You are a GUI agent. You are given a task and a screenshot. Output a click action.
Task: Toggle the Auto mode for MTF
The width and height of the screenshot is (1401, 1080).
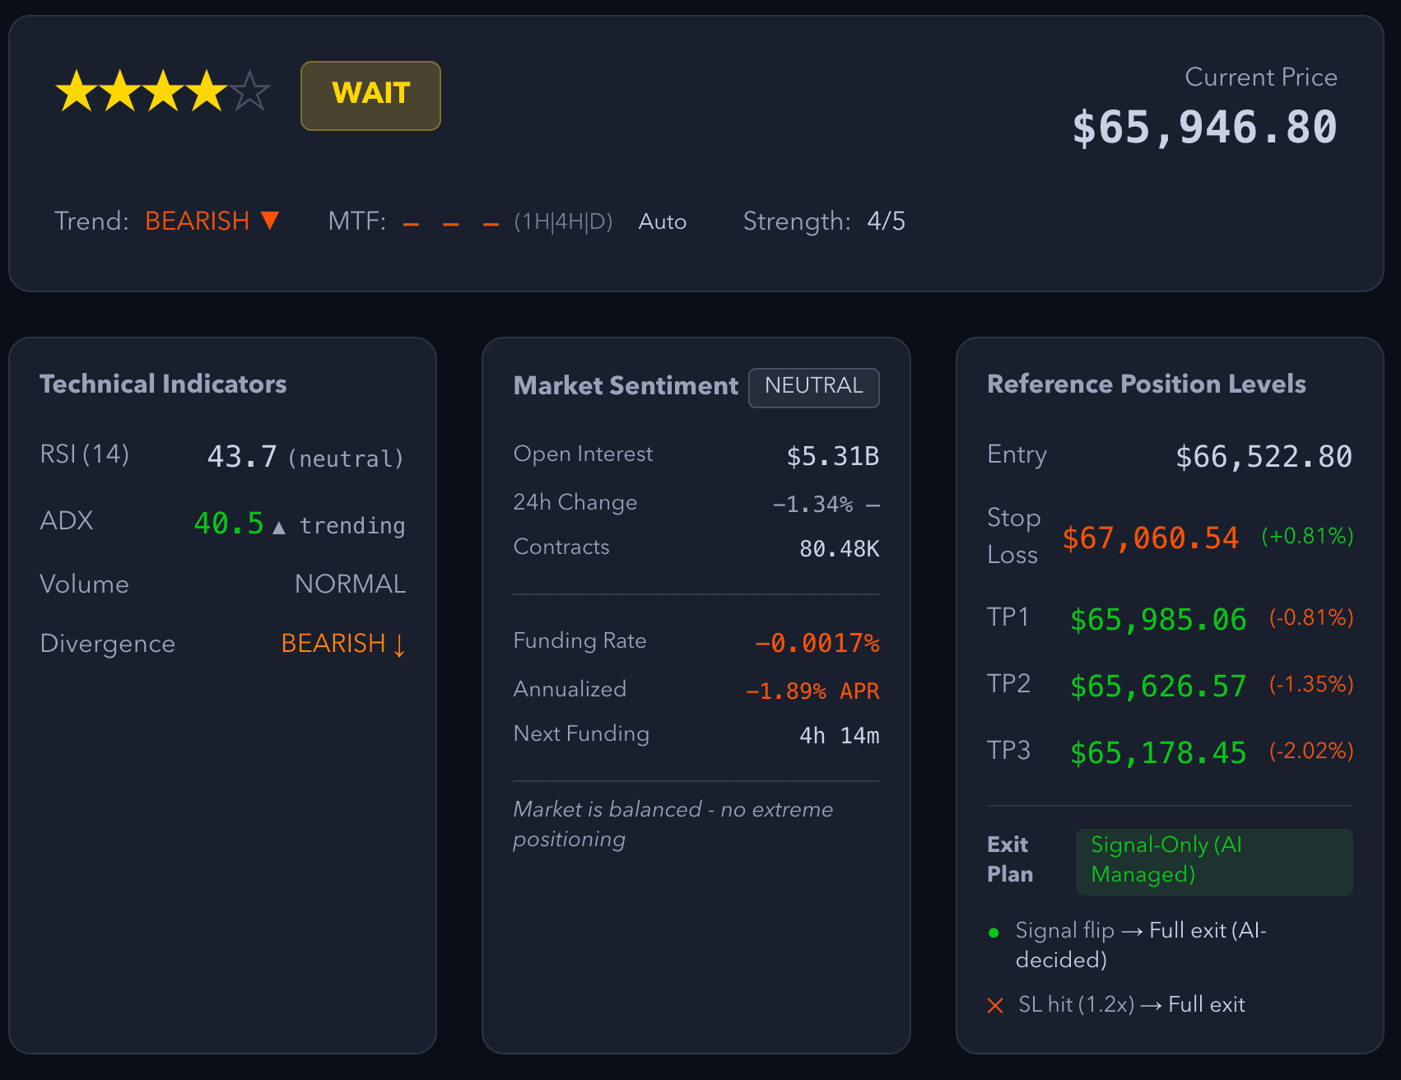tap(662, 221)
